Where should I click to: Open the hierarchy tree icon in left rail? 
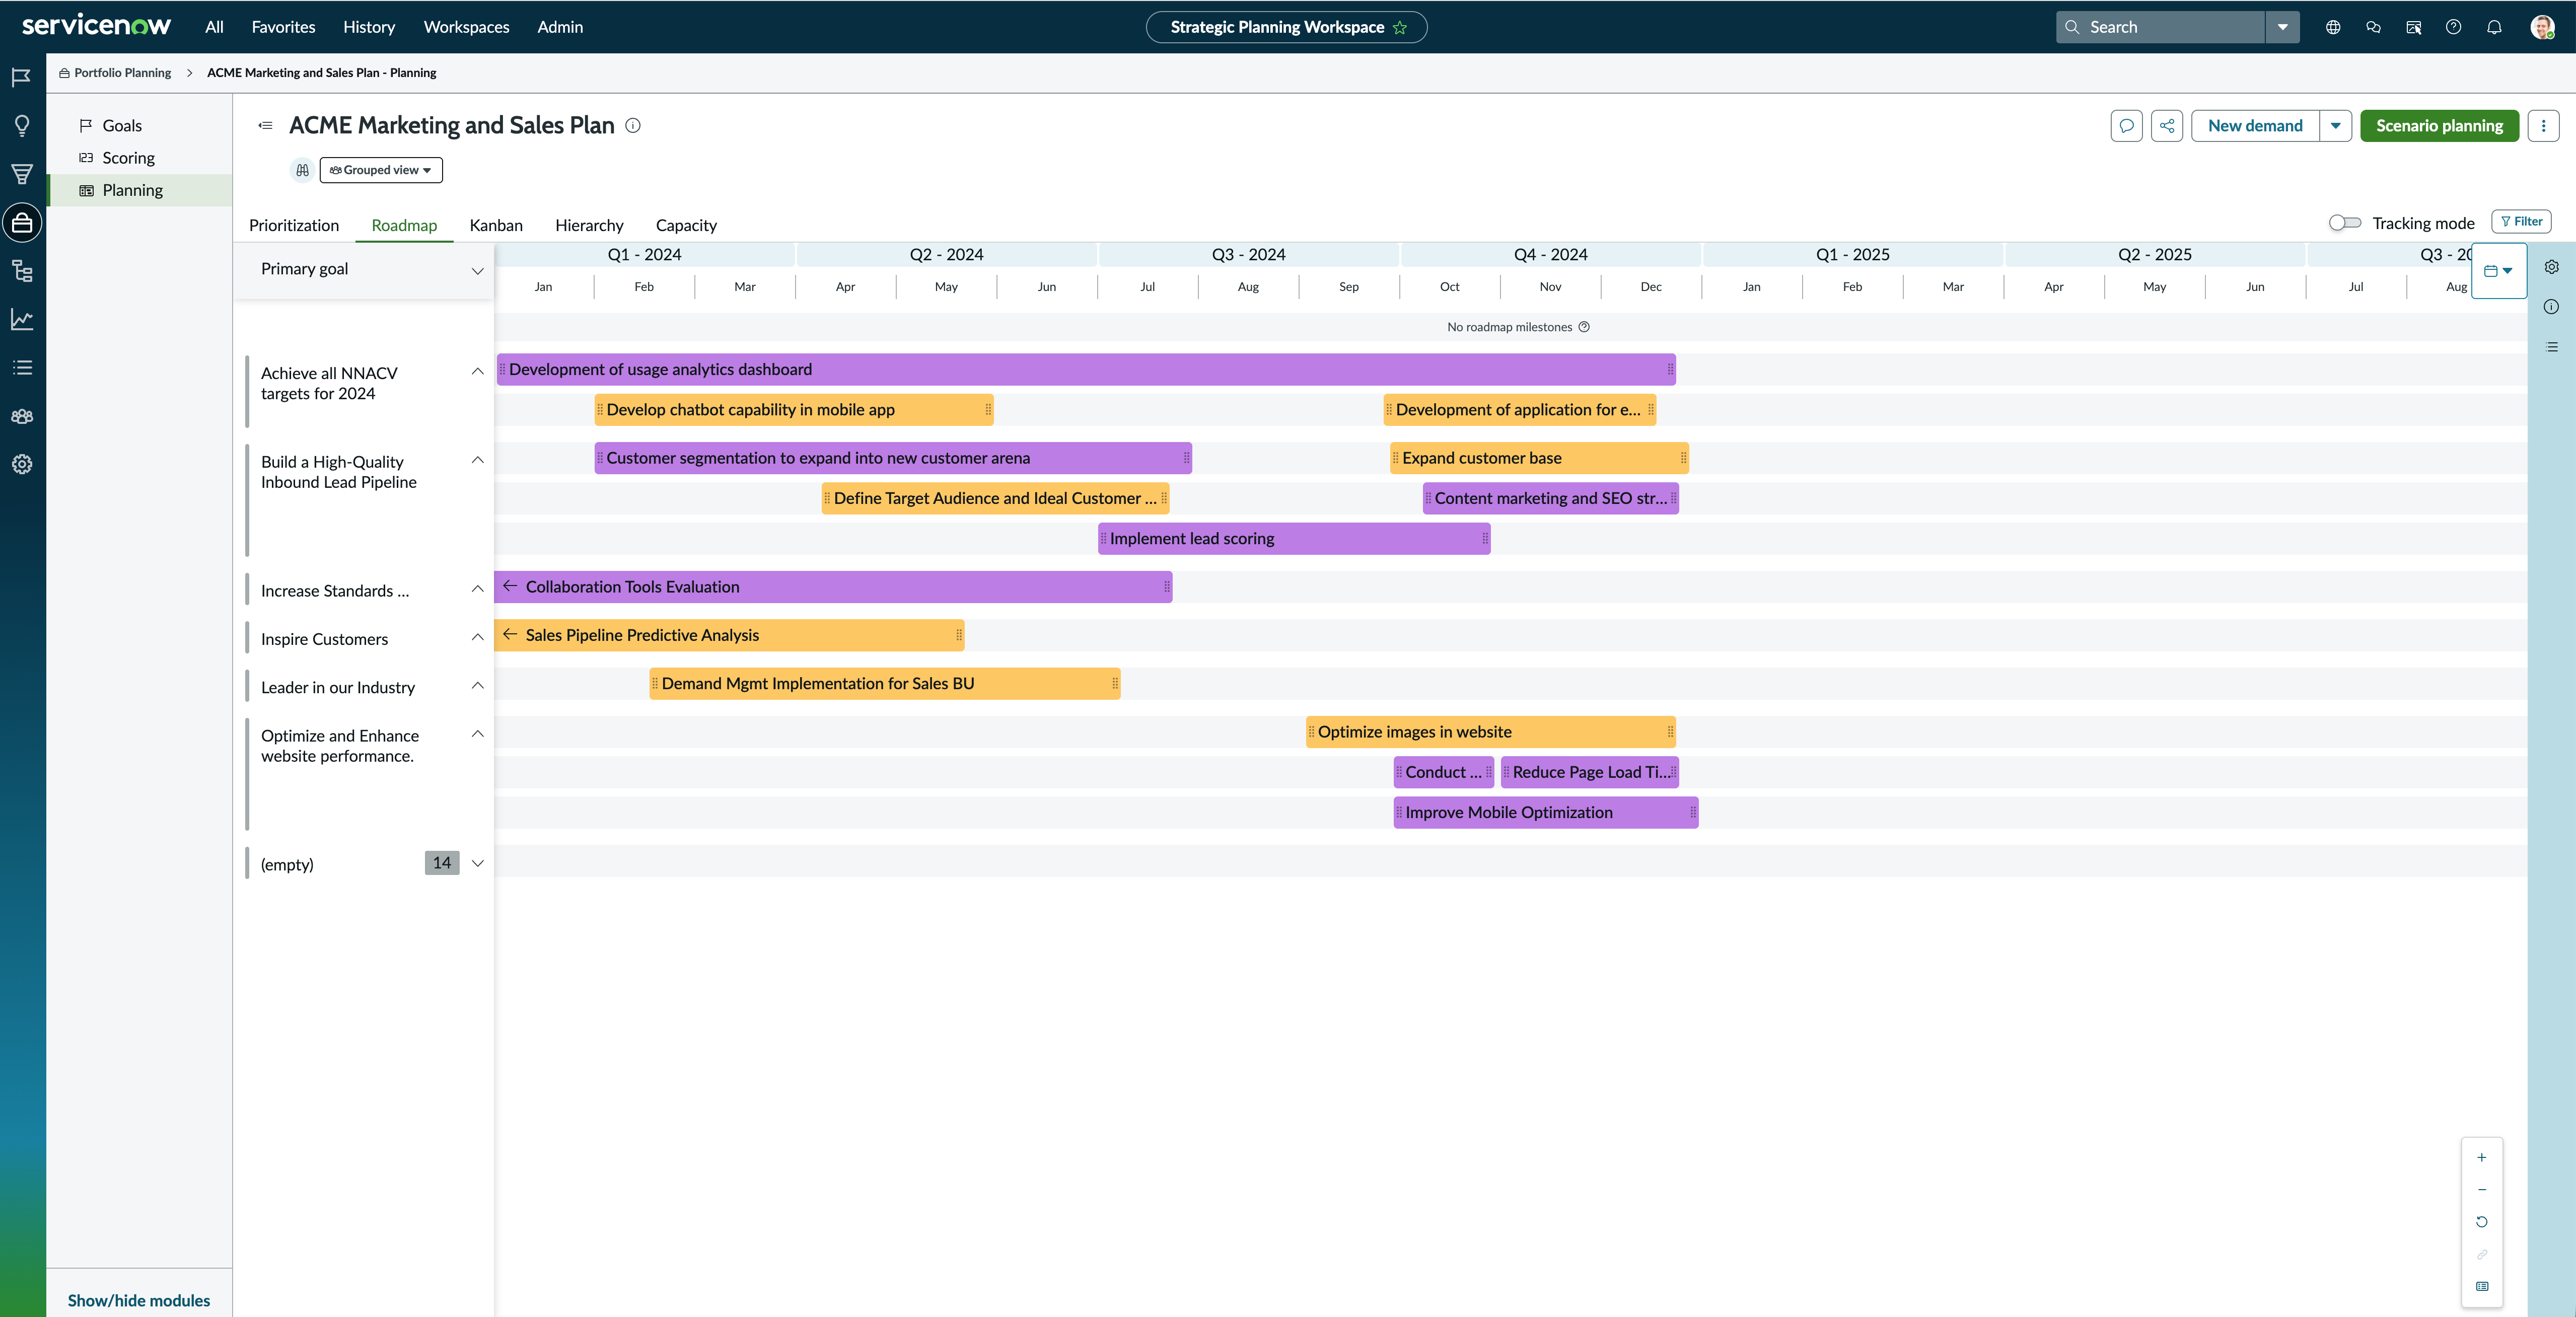coord(22,271)
